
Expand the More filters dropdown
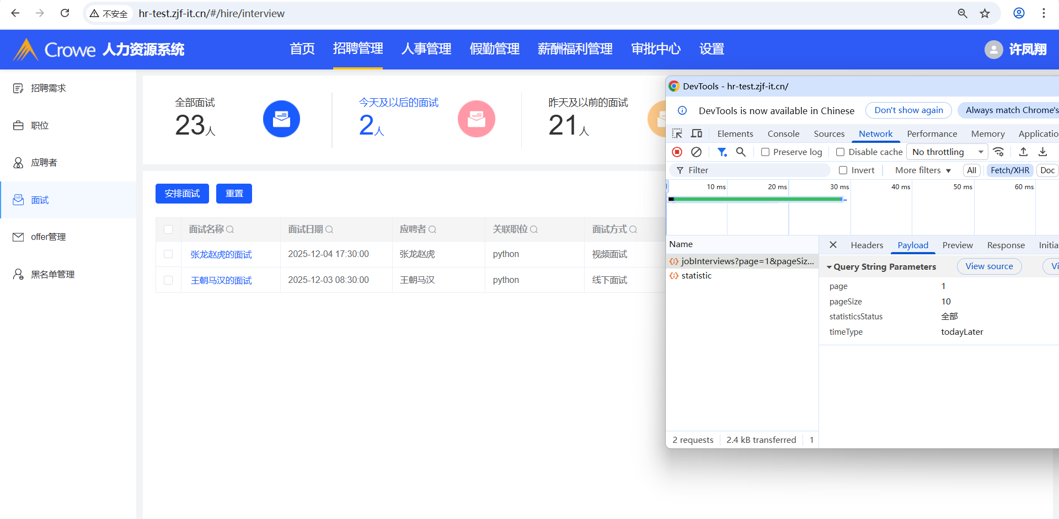point(923,170)
